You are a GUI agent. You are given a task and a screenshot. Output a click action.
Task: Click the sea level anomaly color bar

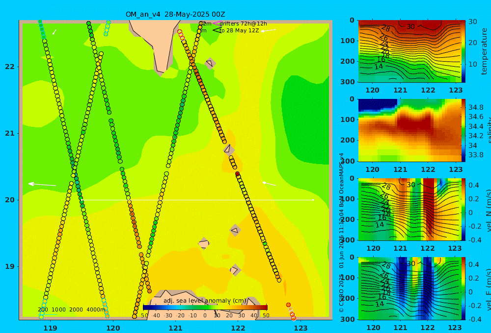tap(205, 308)
